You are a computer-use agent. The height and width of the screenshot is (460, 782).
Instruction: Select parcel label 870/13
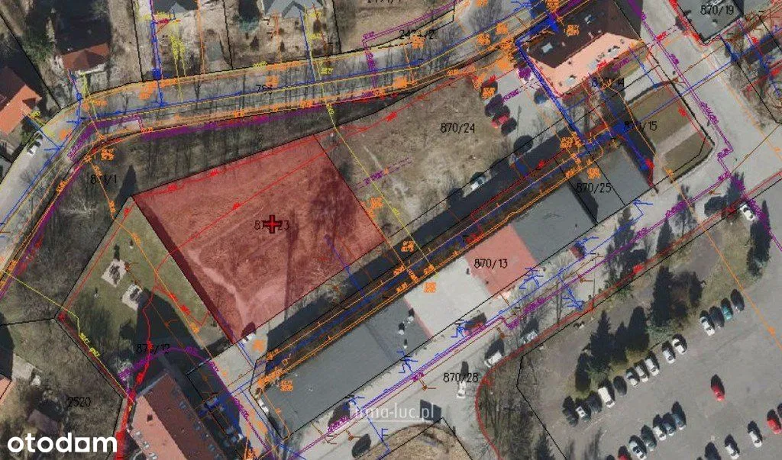tap(490, 263)
